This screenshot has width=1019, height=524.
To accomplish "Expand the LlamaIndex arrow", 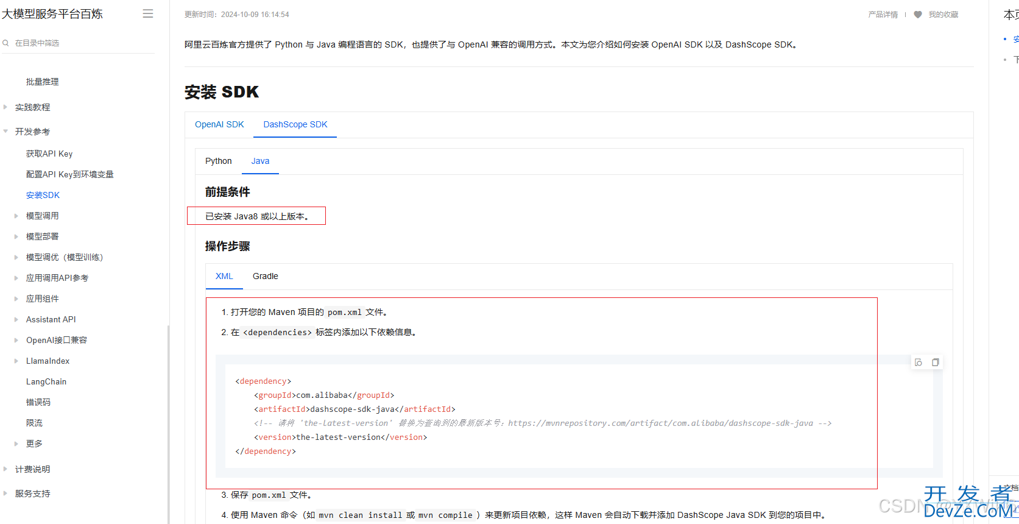I will coord(16,361).
